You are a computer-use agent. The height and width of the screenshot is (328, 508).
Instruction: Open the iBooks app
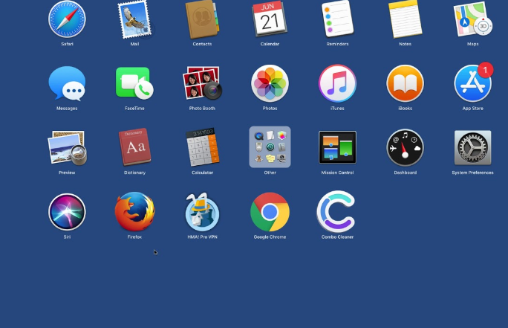point(405,83)
